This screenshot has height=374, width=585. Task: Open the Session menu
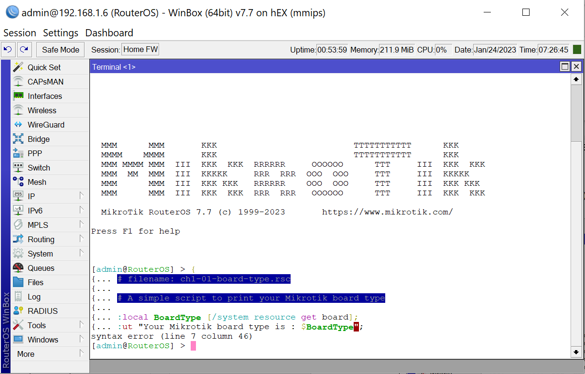20,33
